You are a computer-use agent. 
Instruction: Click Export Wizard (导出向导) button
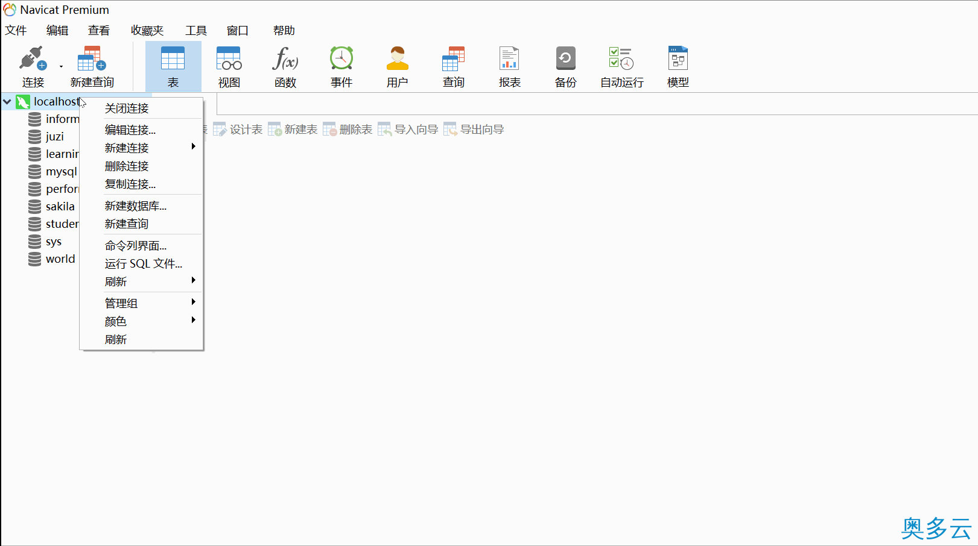(474, 130)
